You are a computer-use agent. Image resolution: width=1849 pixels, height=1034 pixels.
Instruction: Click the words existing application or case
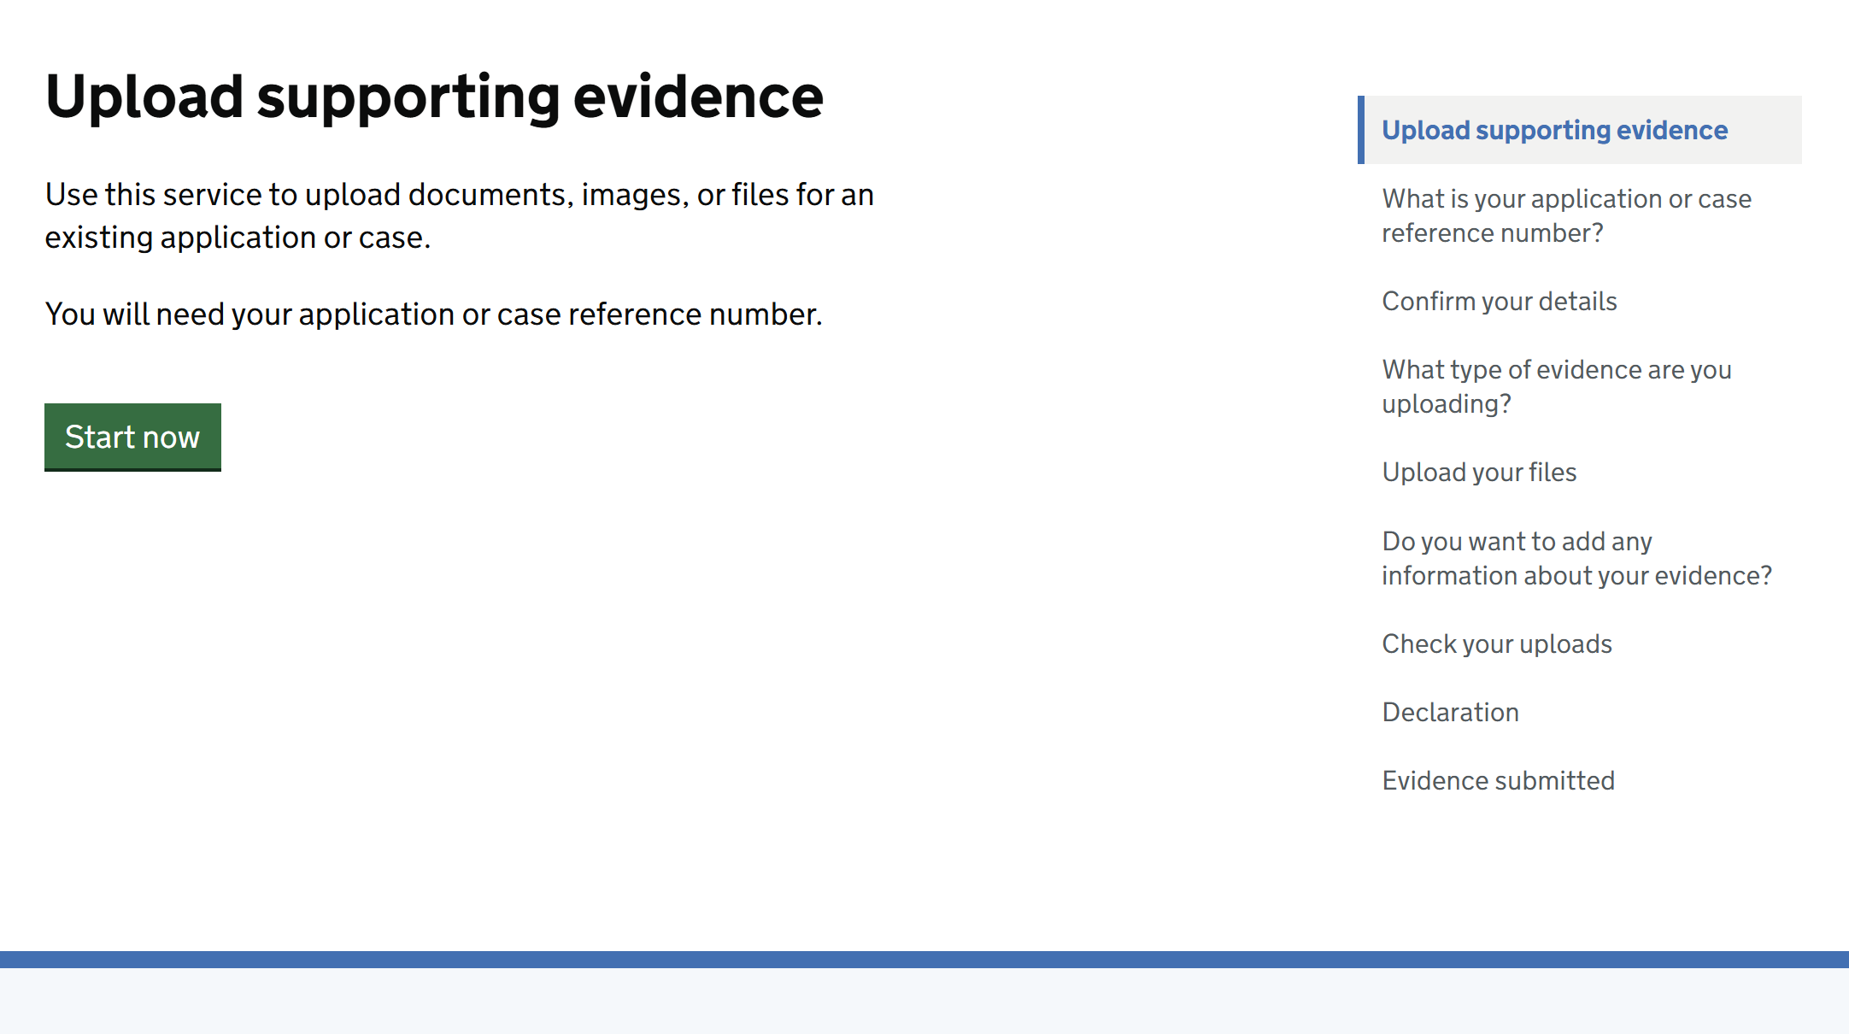coord(238,238)
